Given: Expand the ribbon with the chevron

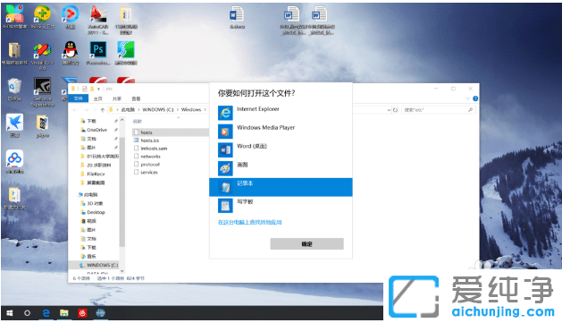Looking at the screenshot, I should [x=467, y=98].
